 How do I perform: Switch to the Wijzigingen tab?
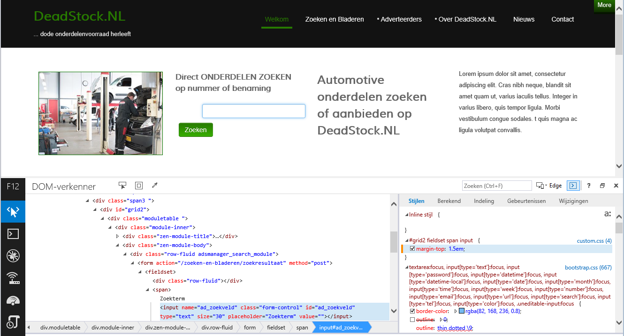click(x=573, y=201)
